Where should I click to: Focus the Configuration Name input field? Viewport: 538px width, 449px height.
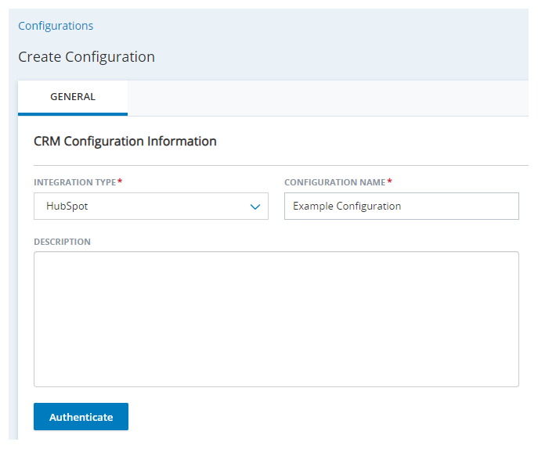tap(402, 206)
